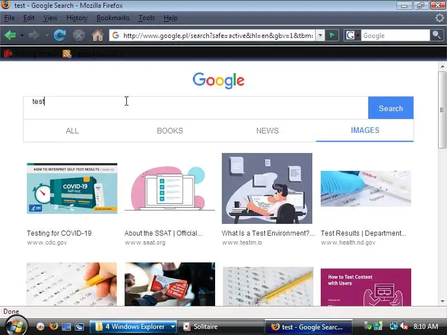
Task: Click the muted volume icon in the tray
Action: click(403, 326)
